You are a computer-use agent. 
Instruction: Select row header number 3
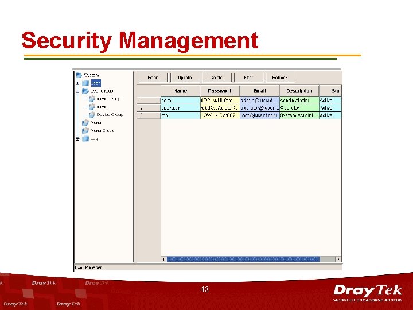pyautogui.click(x=149, y=115)
